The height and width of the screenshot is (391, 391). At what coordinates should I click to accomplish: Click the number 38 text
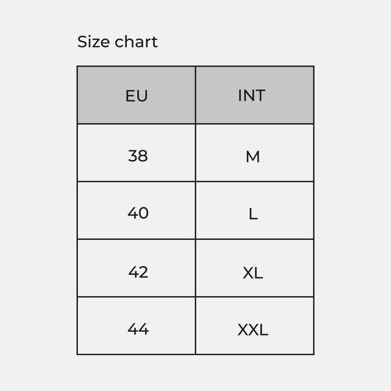(137, 156)
